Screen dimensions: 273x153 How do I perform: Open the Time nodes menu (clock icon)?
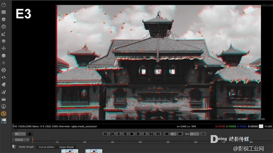[4, 5]
